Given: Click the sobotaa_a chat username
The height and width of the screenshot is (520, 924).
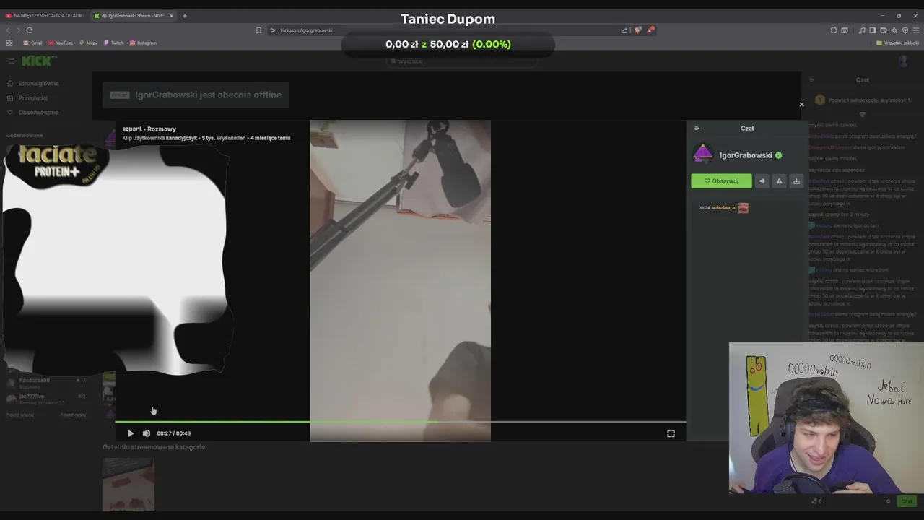Looking at the screenshot, I should [723, 208].
